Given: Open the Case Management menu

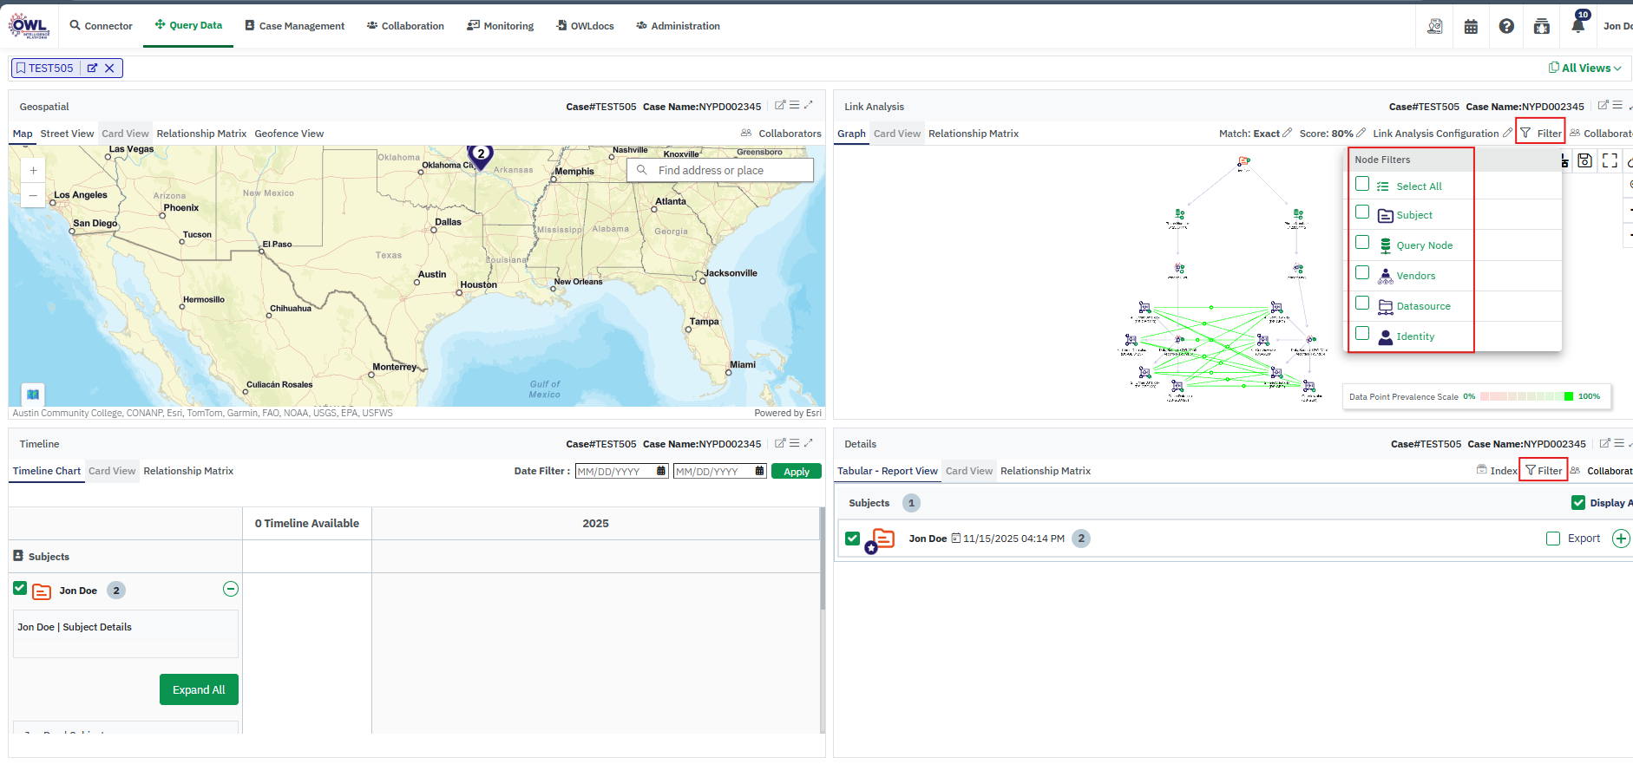Looking at the screenshot, I should click(294, 26).
